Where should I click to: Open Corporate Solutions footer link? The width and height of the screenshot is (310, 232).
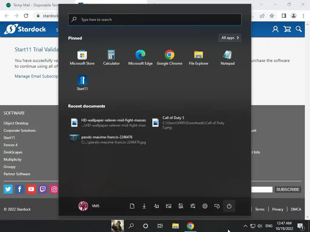(x=20, y=130)
